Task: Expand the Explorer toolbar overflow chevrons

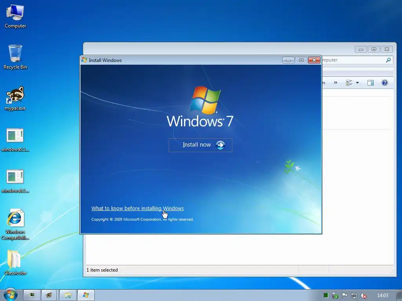Action: [335, 83]
